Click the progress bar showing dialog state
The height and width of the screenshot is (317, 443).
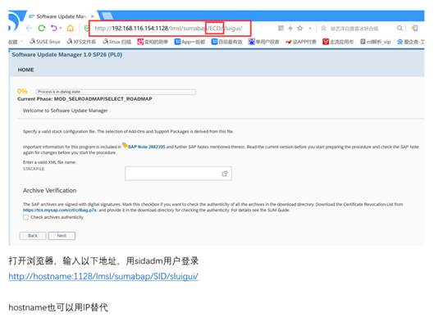coord(116,92)
